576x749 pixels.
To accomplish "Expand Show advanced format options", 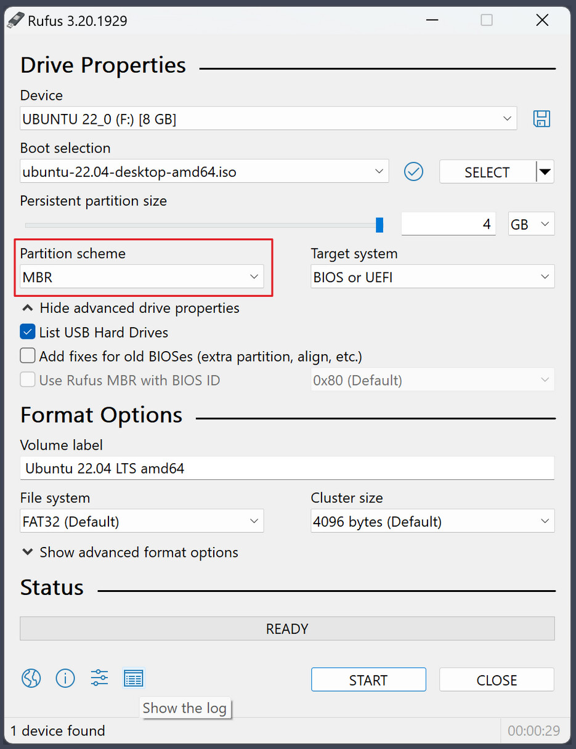I will (x=131, y=553).
